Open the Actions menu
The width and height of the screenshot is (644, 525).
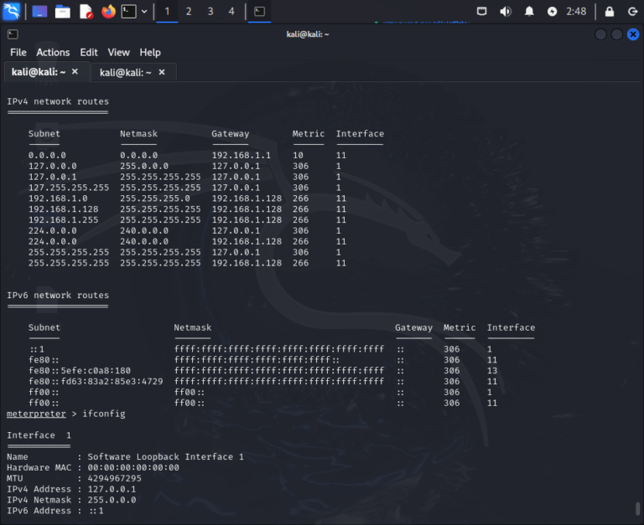[x=53, y=52]
